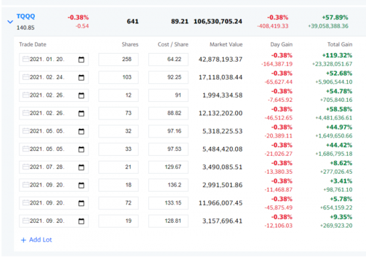Select the Trade Date column header
366x257 pixels.
click(x=33, y=44)
